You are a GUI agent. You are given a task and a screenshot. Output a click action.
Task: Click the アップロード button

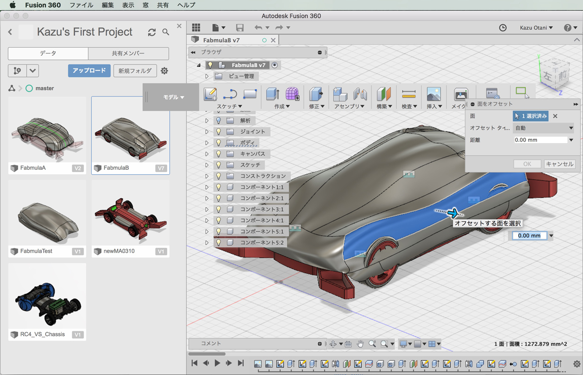89,71
